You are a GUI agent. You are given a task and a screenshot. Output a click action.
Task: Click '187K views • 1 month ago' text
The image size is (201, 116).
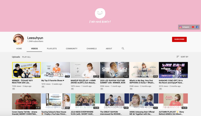point(81,86)
